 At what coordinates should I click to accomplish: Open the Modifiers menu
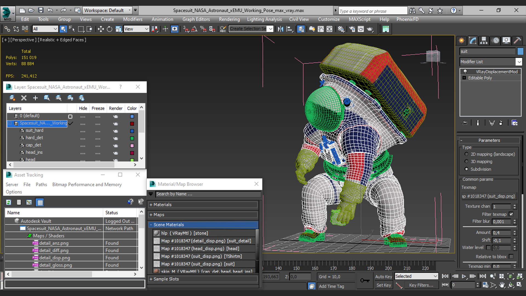(133, 19)
